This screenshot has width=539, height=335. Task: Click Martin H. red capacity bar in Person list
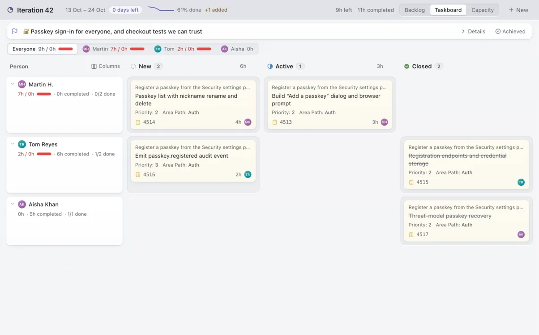click(x=44, y=94)
